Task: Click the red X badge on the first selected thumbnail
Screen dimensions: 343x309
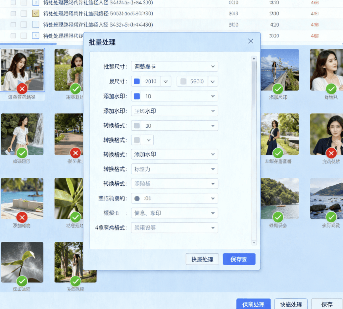Action: click(x=22, y=89)
